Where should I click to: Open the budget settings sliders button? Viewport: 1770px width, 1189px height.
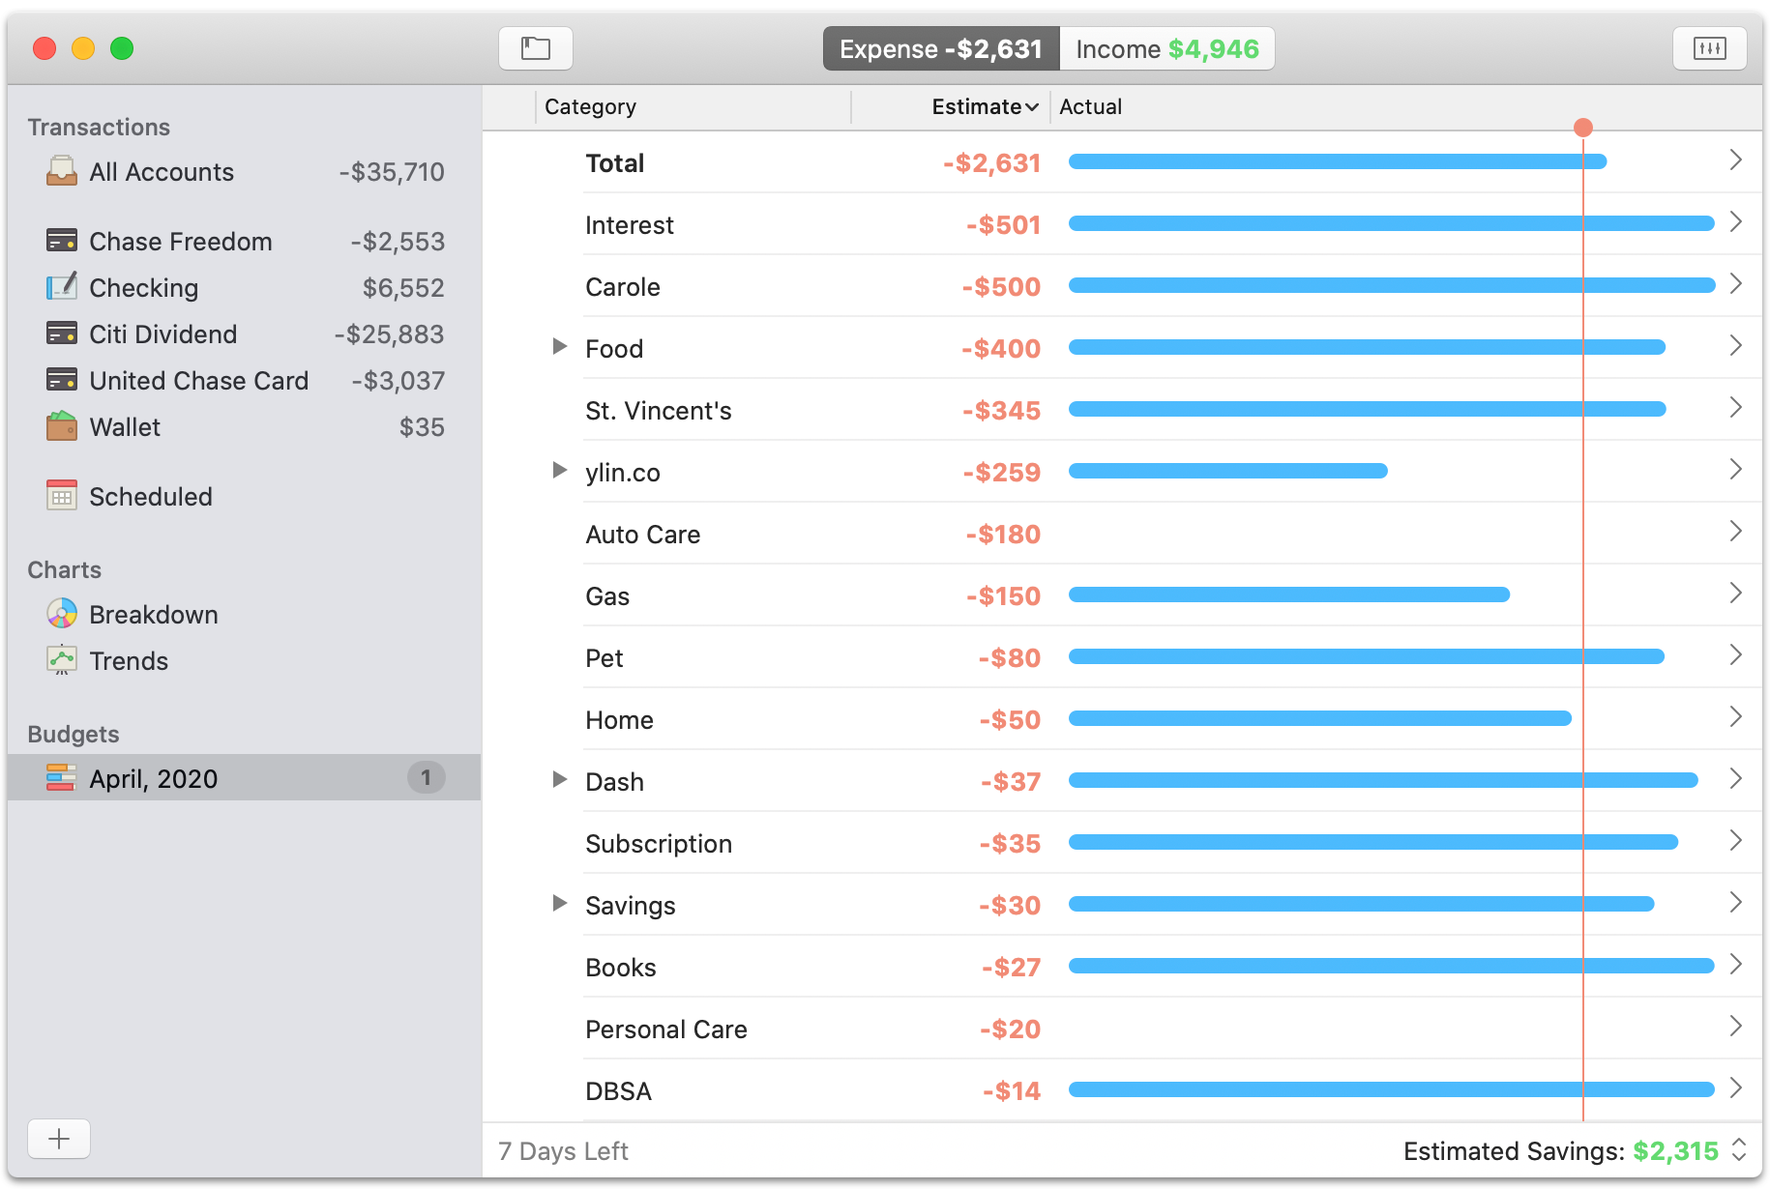pos(1710,48)
